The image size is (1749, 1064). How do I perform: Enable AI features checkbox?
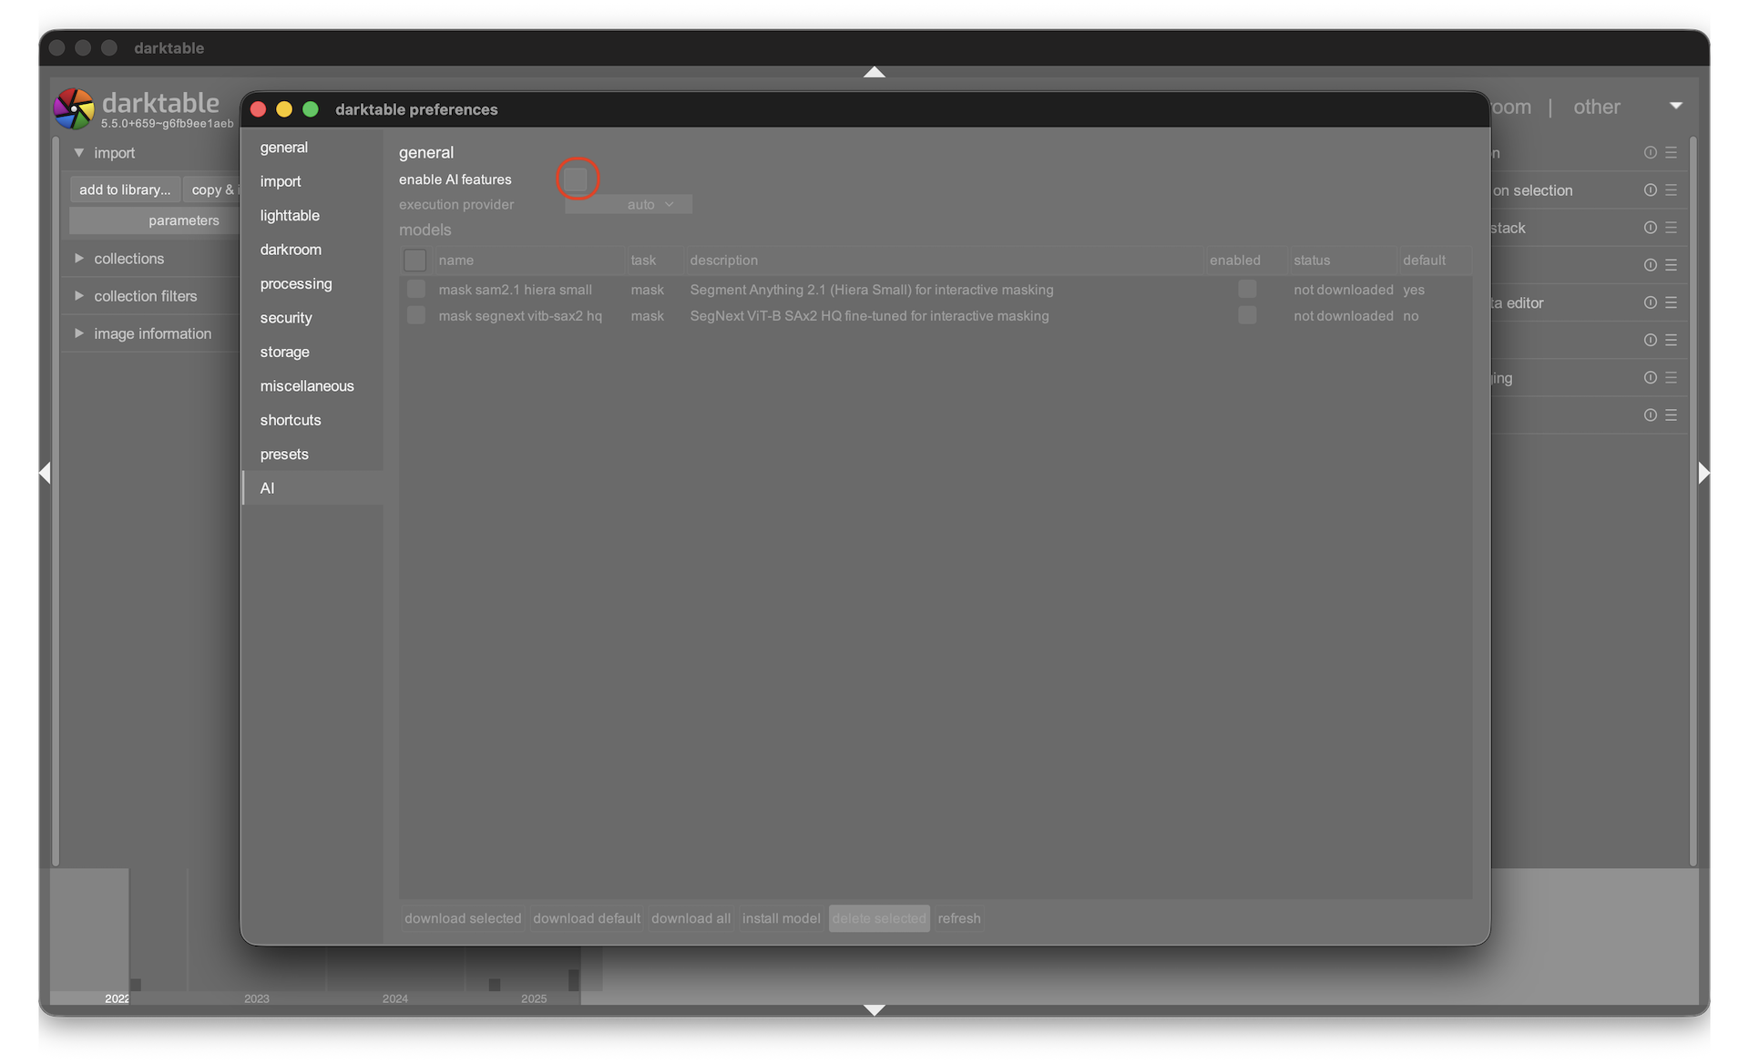576,179
